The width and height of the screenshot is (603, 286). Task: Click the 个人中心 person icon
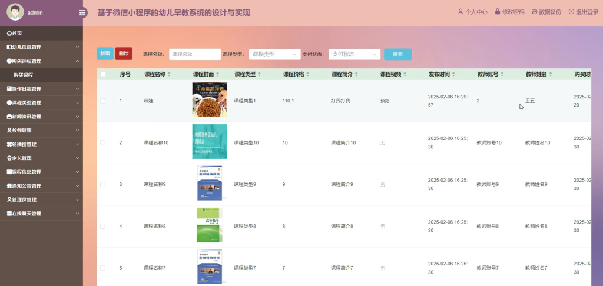pos(460,12)
